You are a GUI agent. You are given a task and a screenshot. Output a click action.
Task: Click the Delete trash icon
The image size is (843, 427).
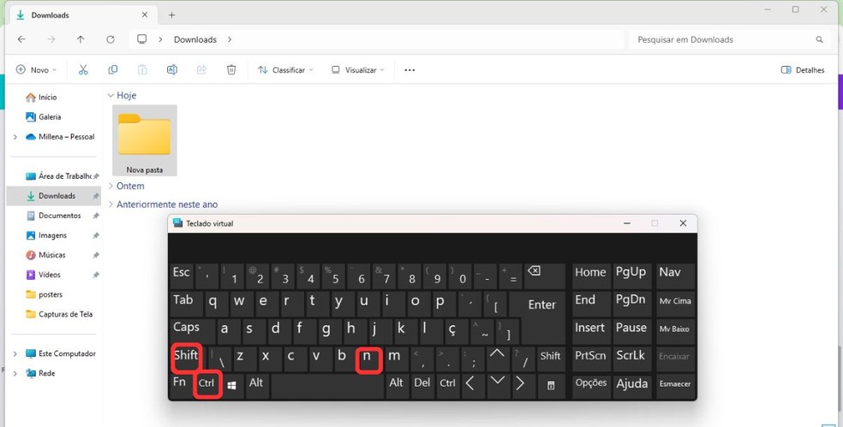pos(231,70)
